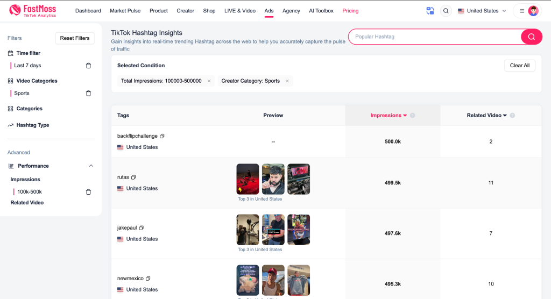Click the header magnifier search icon
This screenshot has width=551, height=299.
(446, 11)
